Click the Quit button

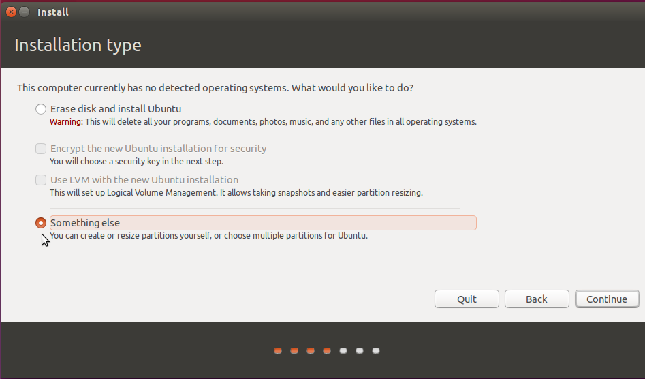467,299
